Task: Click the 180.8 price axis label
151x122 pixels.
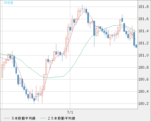Action: tap(143, 67)
